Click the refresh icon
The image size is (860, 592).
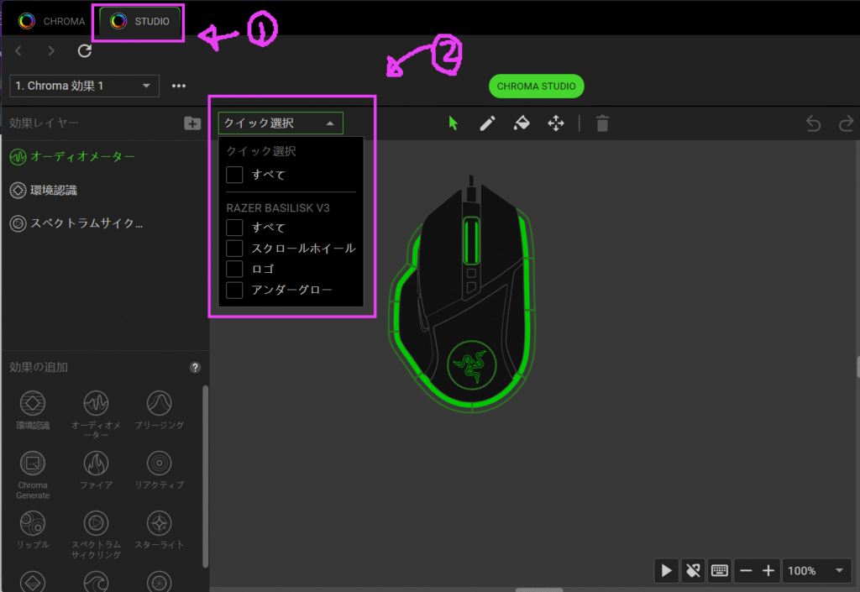tap(85, 51)
